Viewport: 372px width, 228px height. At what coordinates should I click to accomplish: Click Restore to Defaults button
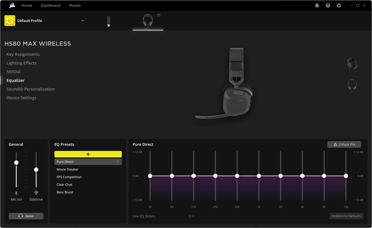pos(346,216)
